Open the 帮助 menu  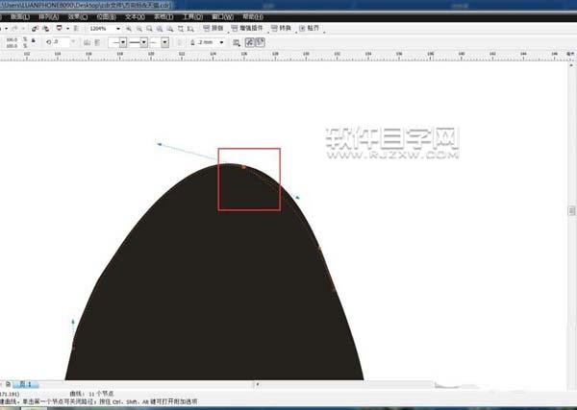[x=252, y=17]
